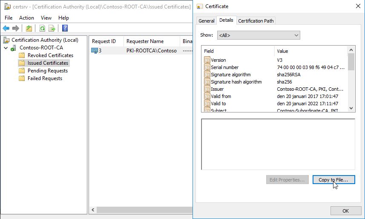Click the left arrow of horizontal scrollbar

[x=93, y=210]
